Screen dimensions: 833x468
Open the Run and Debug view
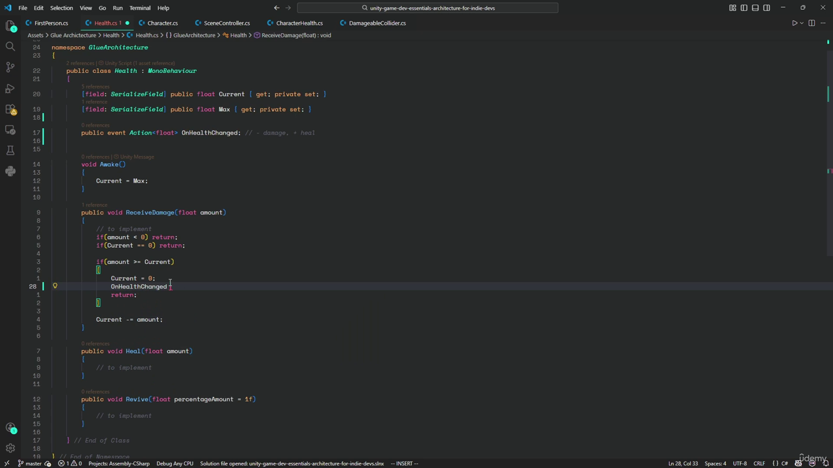coord(10,88)
